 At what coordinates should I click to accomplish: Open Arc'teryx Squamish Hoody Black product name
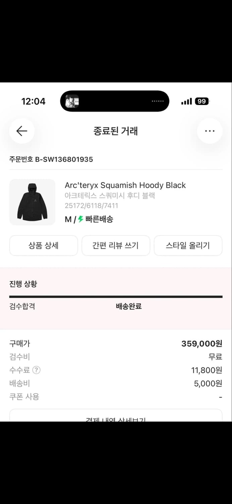[x=125, y=185]
